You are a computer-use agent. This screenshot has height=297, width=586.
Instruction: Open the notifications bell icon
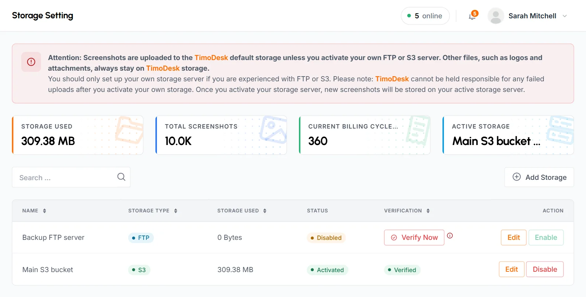pyautogui.click(x=472, y=16)
